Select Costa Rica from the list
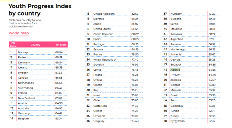 pos(100,106)
